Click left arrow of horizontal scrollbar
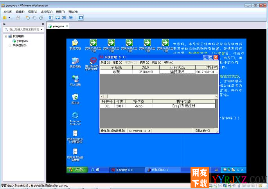 [x=102, y=96]
